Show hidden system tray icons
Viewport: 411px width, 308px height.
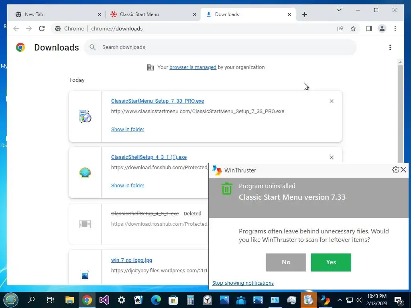click(x=340, y=300)
